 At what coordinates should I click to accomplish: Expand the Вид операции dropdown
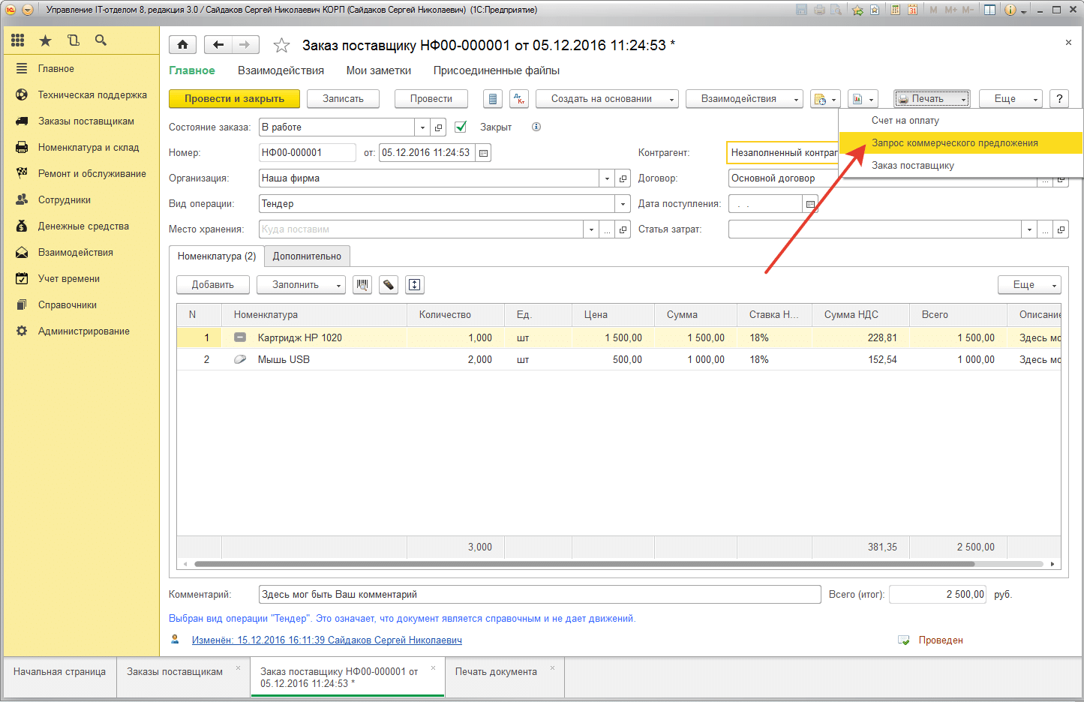pos(623,204)
